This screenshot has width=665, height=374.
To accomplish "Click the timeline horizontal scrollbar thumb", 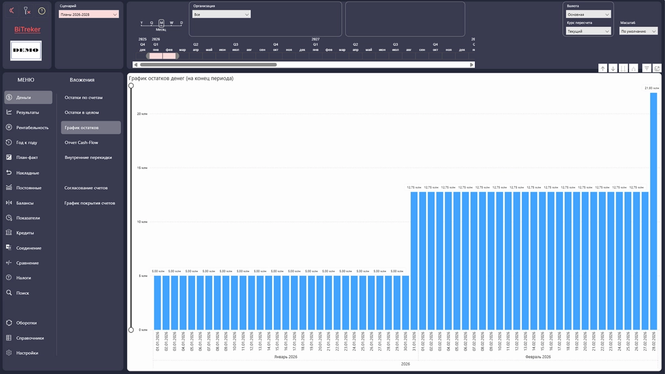I will [208, 65].
